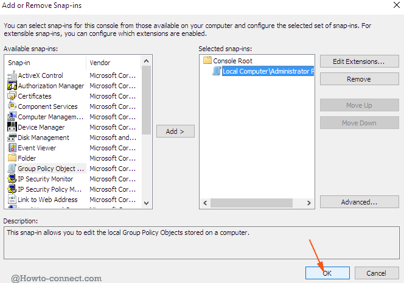Click the Authorization Manager icon

point(12,86)
